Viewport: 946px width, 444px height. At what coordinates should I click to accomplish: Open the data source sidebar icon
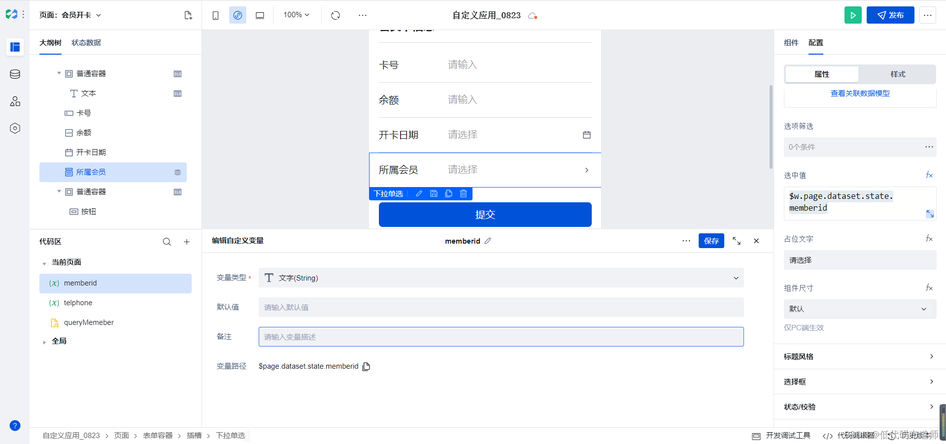(15, 74)
